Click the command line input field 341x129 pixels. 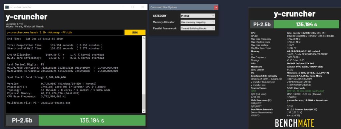pyautogui.click(x=65, y=32)
